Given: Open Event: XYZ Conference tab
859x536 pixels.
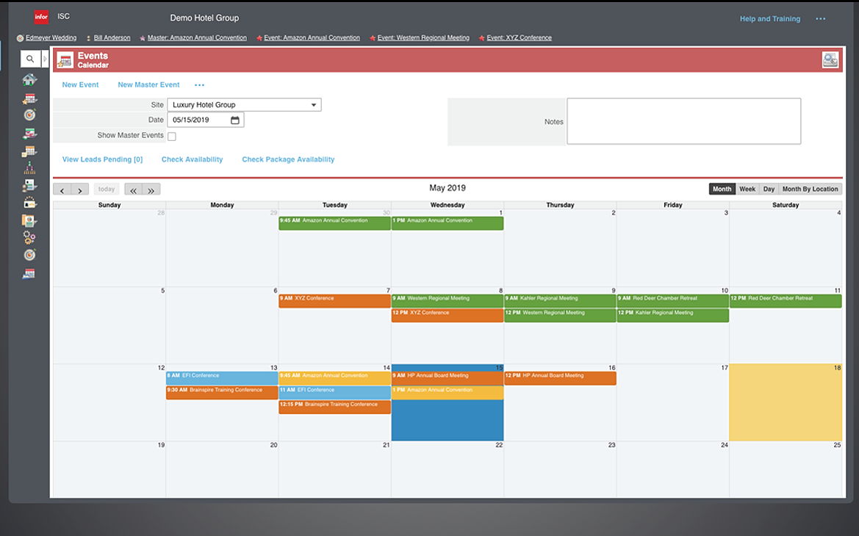Looking at the screenshot, I should (x=520, y=37).
